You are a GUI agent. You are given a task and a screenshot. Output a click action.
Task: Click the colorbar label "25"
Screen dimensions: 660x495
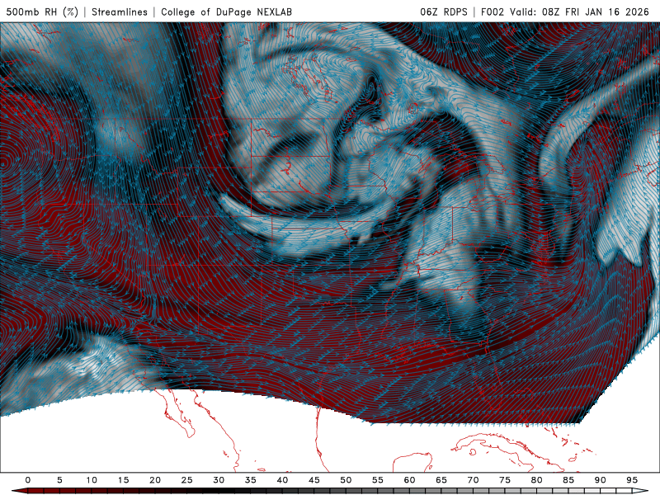point(187,480)
